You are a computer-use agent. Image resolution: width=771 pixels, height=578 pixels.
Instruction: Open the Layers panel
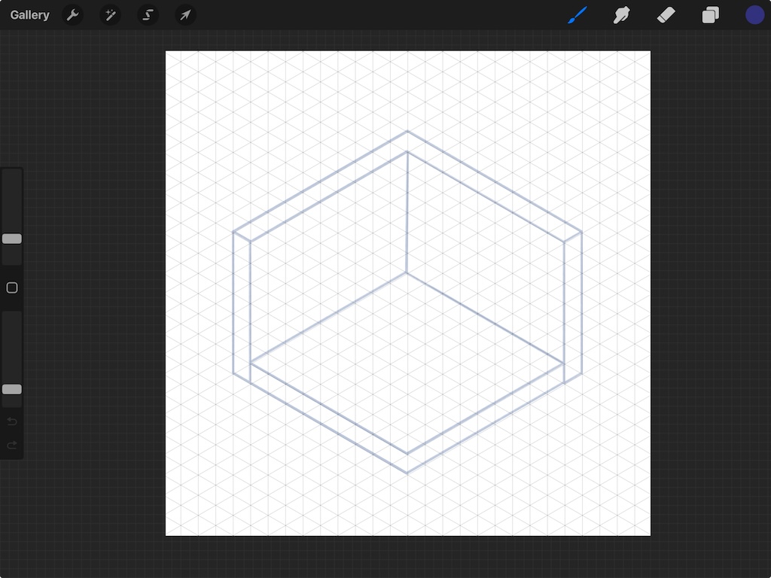point(710,15)
